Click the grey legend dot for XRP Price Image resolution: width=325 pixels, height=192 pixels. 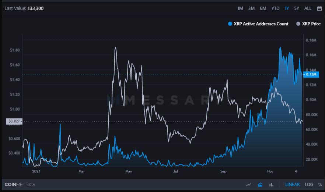click(298, 24)
